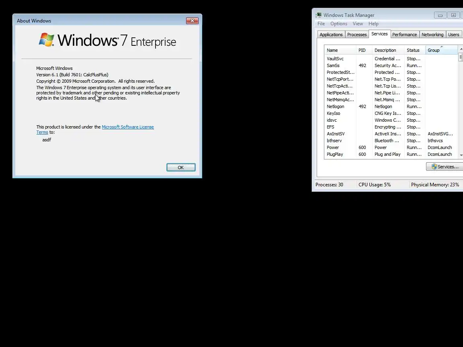The height and width of the screenshot is (347, 463).
Task: Close the About Windows dialog
Action: [192, 20]
